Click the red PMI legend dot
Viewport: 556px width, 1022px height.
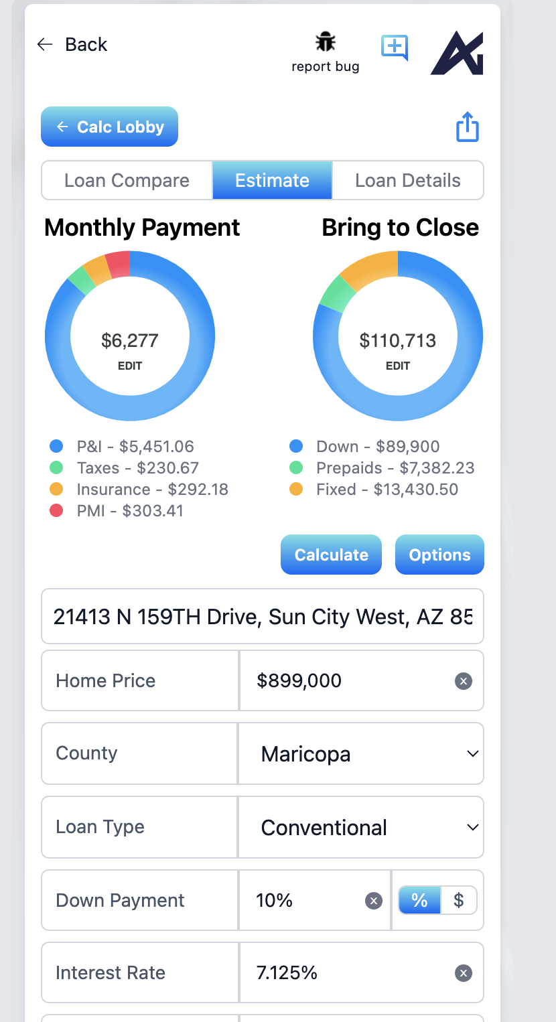(56, 511)
